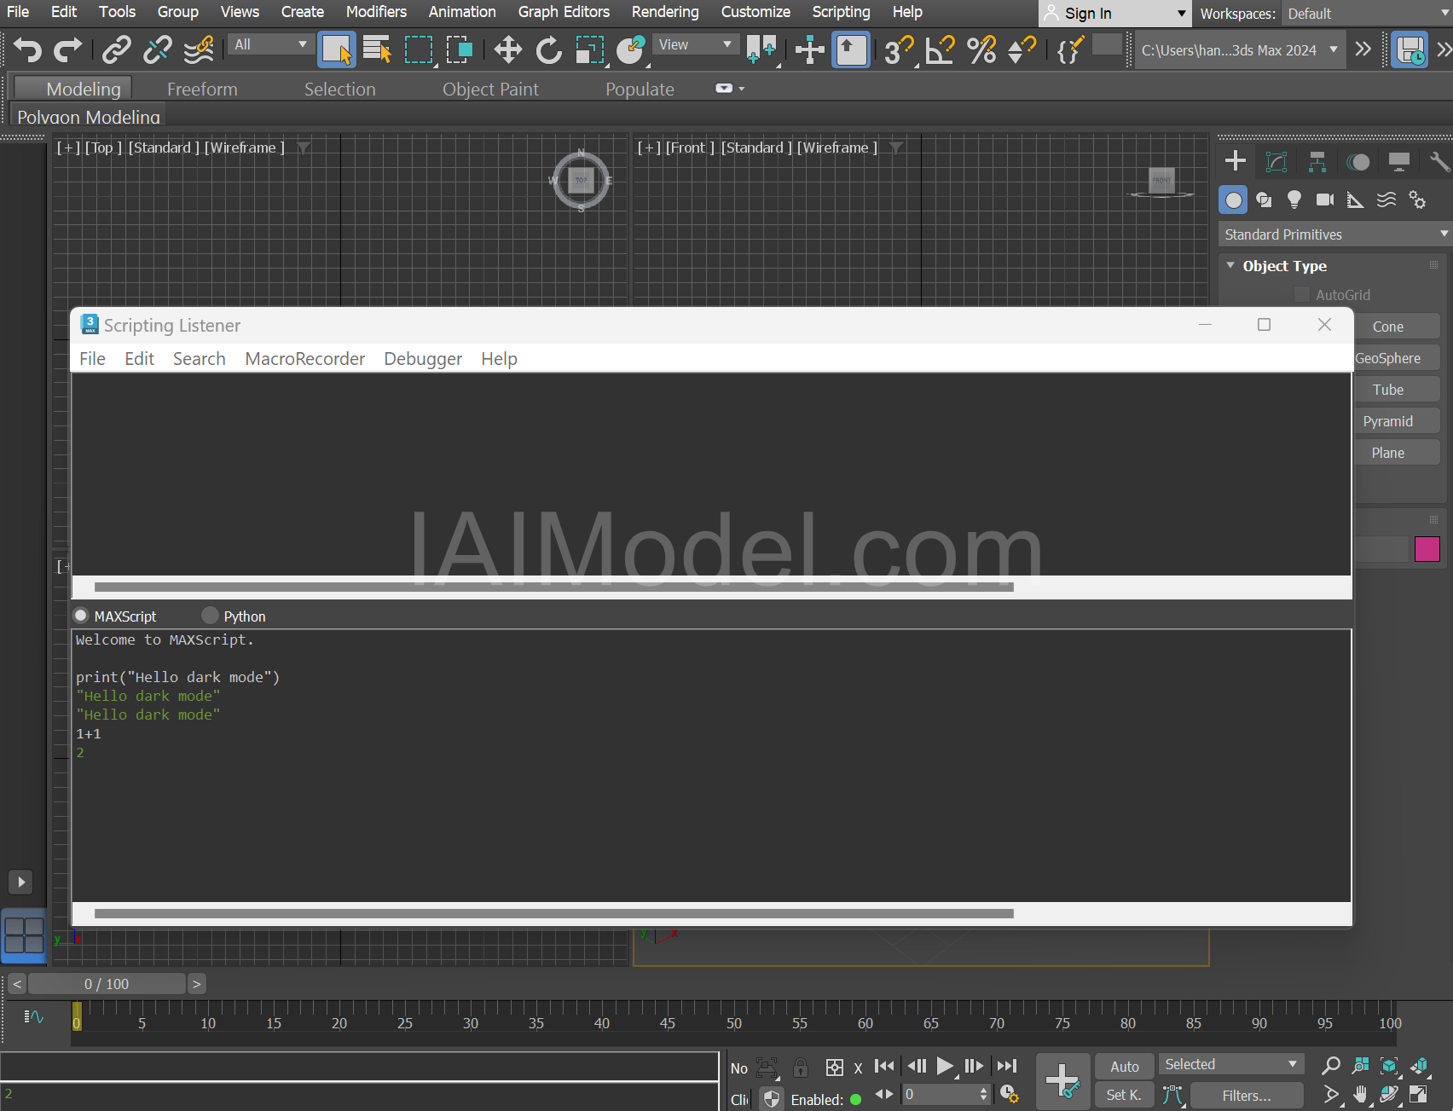The width and height of the screenshot is (1453, 1111).
Task: Click the Tube primitive button
Action: click(x=1397, y=390)
